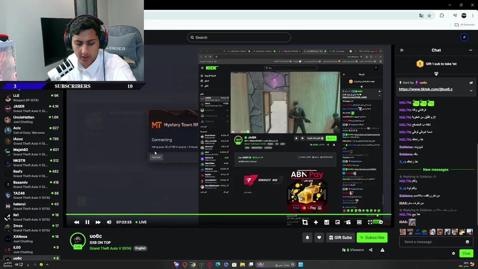
Task: Jump to LIVE in the player
Action: [x=141, y=222]
